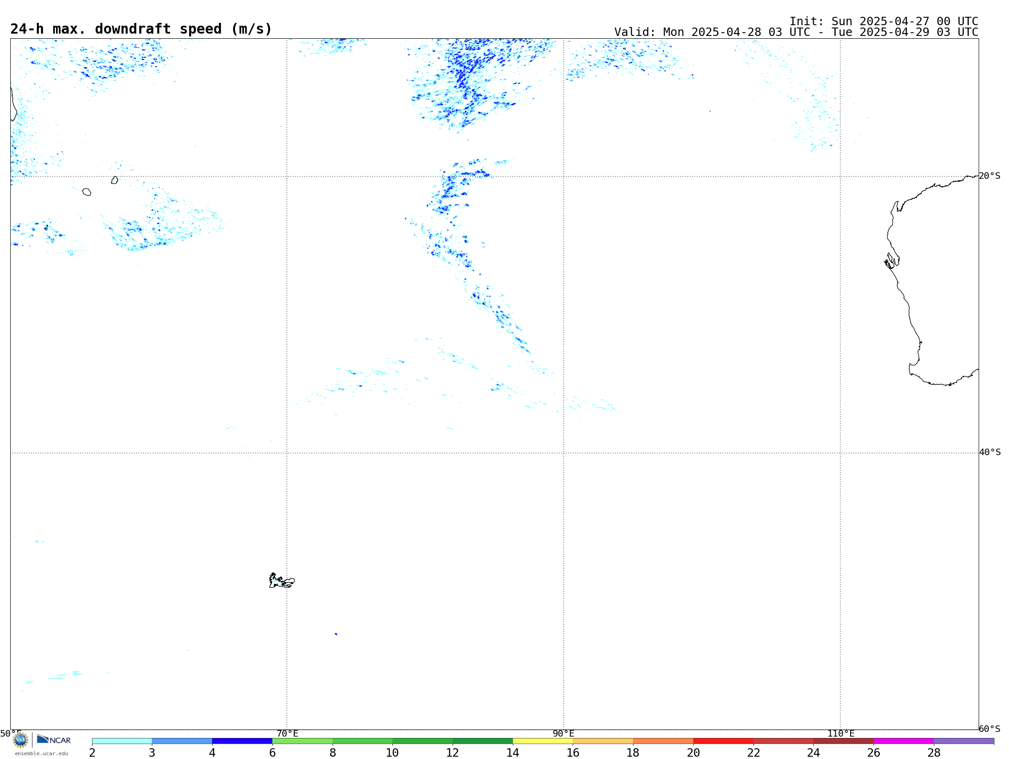This screenshot has height=759, width=1009.
Task: Click the medium blue 3-4 color swatch
Action: coord(182,741)
